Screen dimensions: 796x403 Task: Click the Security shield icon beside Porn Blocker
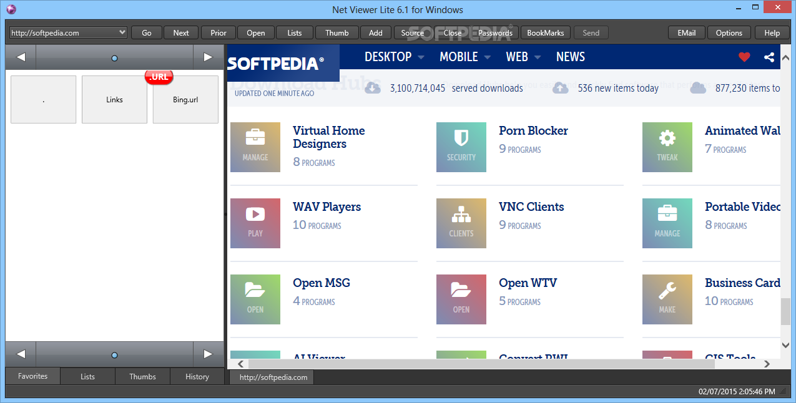click(x=461, y=147)
